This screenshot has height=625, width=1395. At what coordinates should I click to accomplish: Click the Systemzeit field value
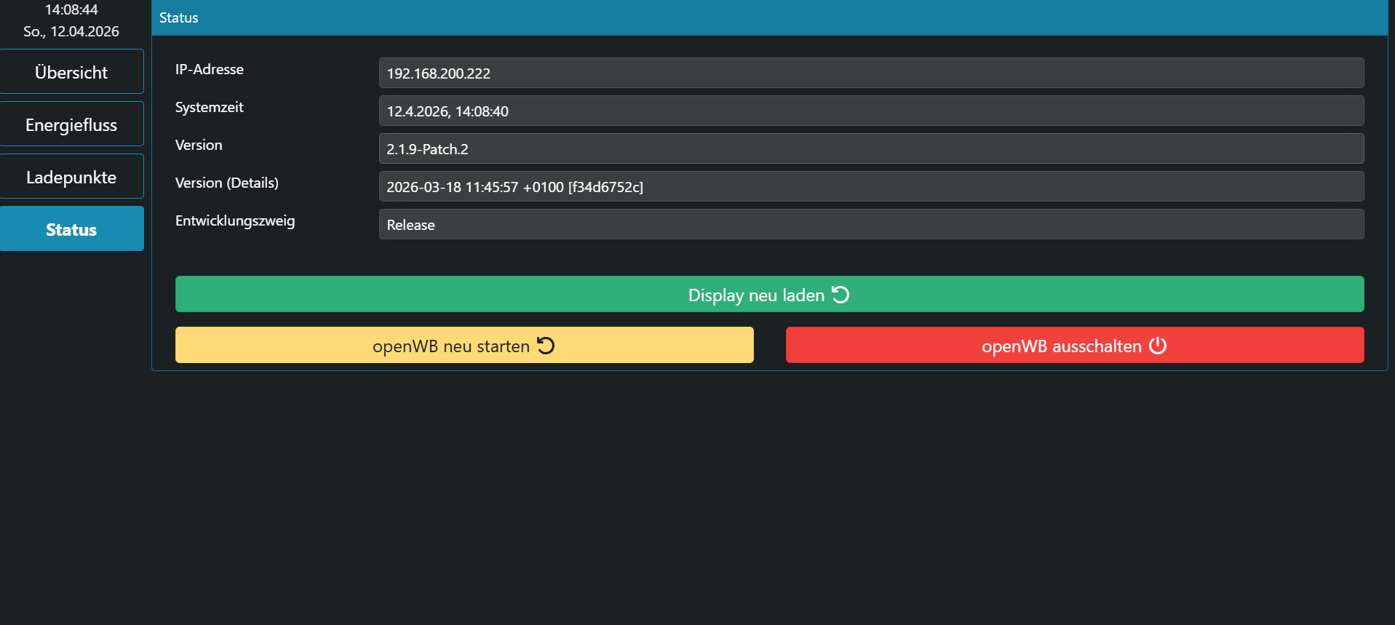[x=871, y=111]
